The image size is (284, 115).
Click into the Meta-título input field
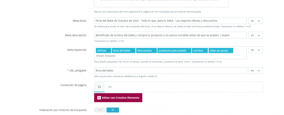click(x=170, y=21)
